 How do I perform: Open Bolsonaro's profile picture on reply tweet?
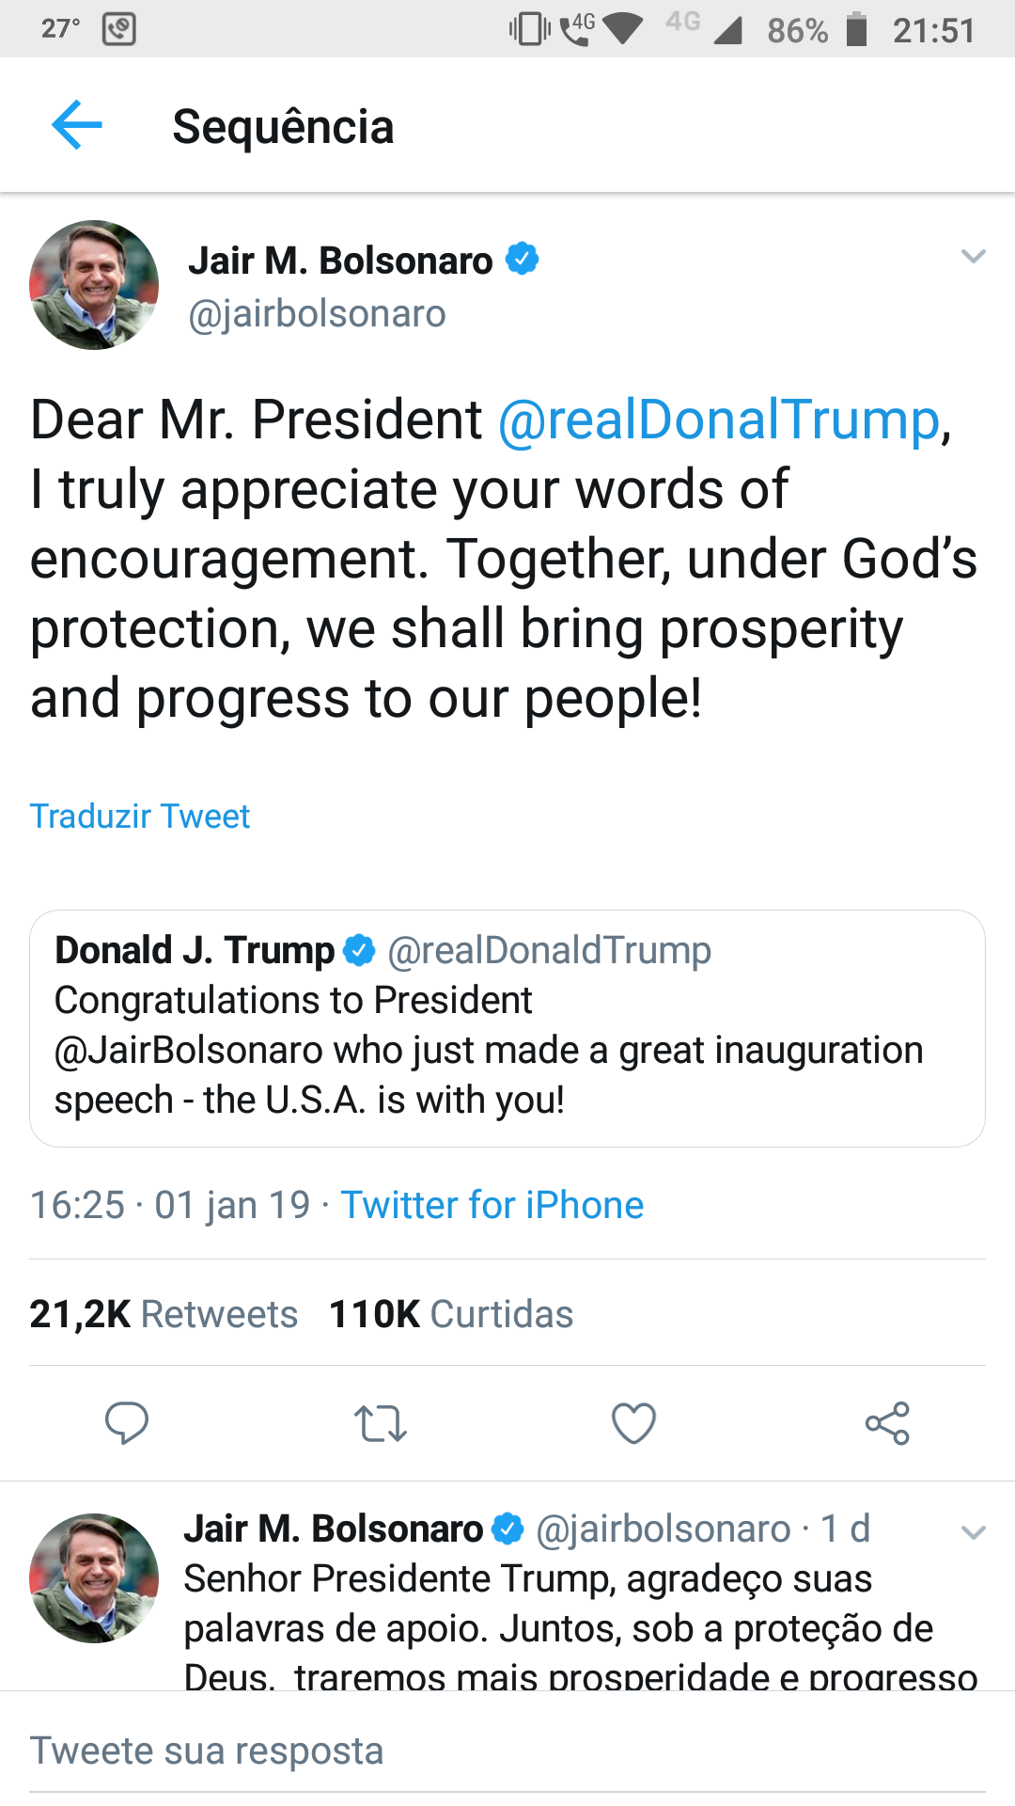(x=94, y=1578)
